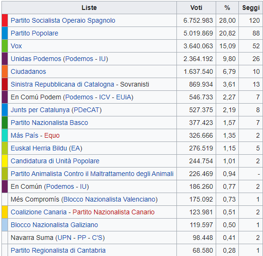Click Podemos link in En Común row

(x=60, y=186)
